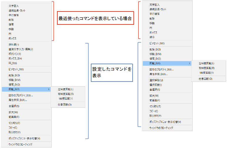Choose 選択反転(I) in the right menu

point(156,85)
